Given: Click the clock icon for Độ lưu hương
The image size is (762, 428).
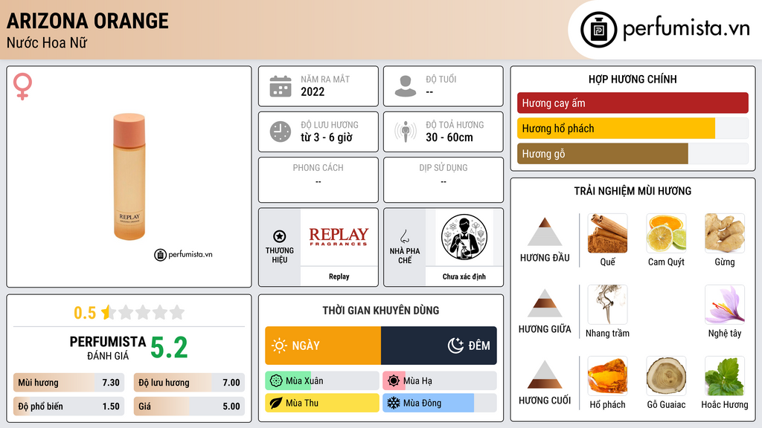Looking at the screenshot, I should point(281,132).
